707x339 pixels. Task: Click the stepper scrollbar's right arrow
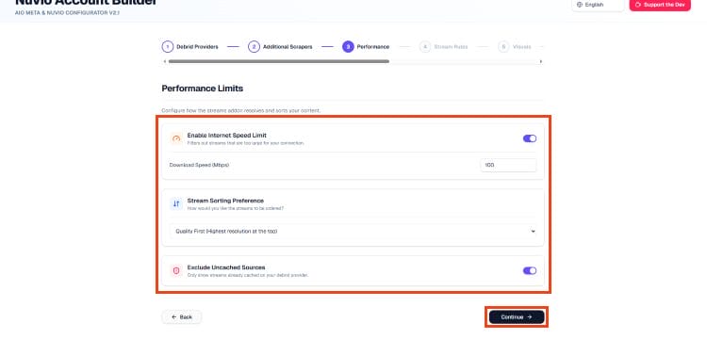(x=541, y=61)
